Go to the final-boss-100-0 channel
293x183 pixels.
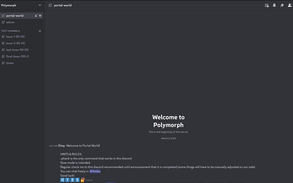pos(17,56)
